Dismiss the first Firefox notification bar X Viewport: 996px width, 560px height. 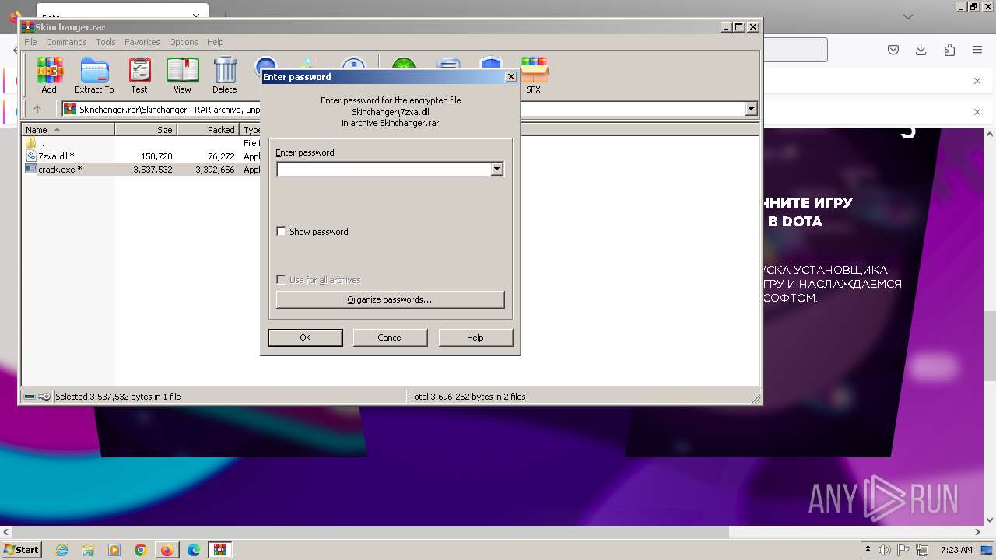(x=977, y=81)
